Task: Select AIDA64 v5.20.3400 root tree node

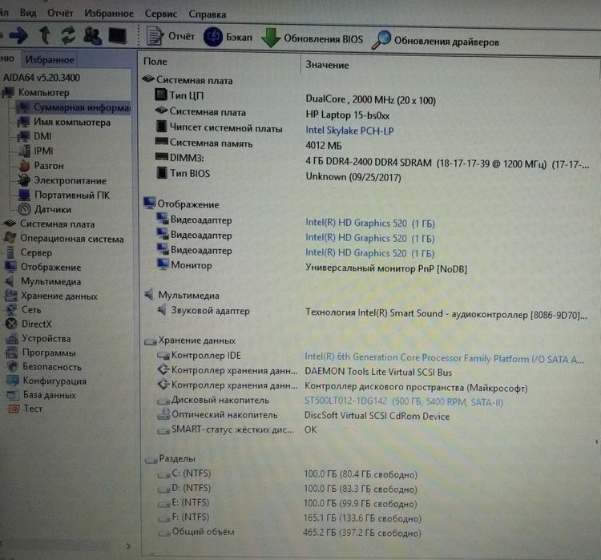Action: tap(42, 78)
